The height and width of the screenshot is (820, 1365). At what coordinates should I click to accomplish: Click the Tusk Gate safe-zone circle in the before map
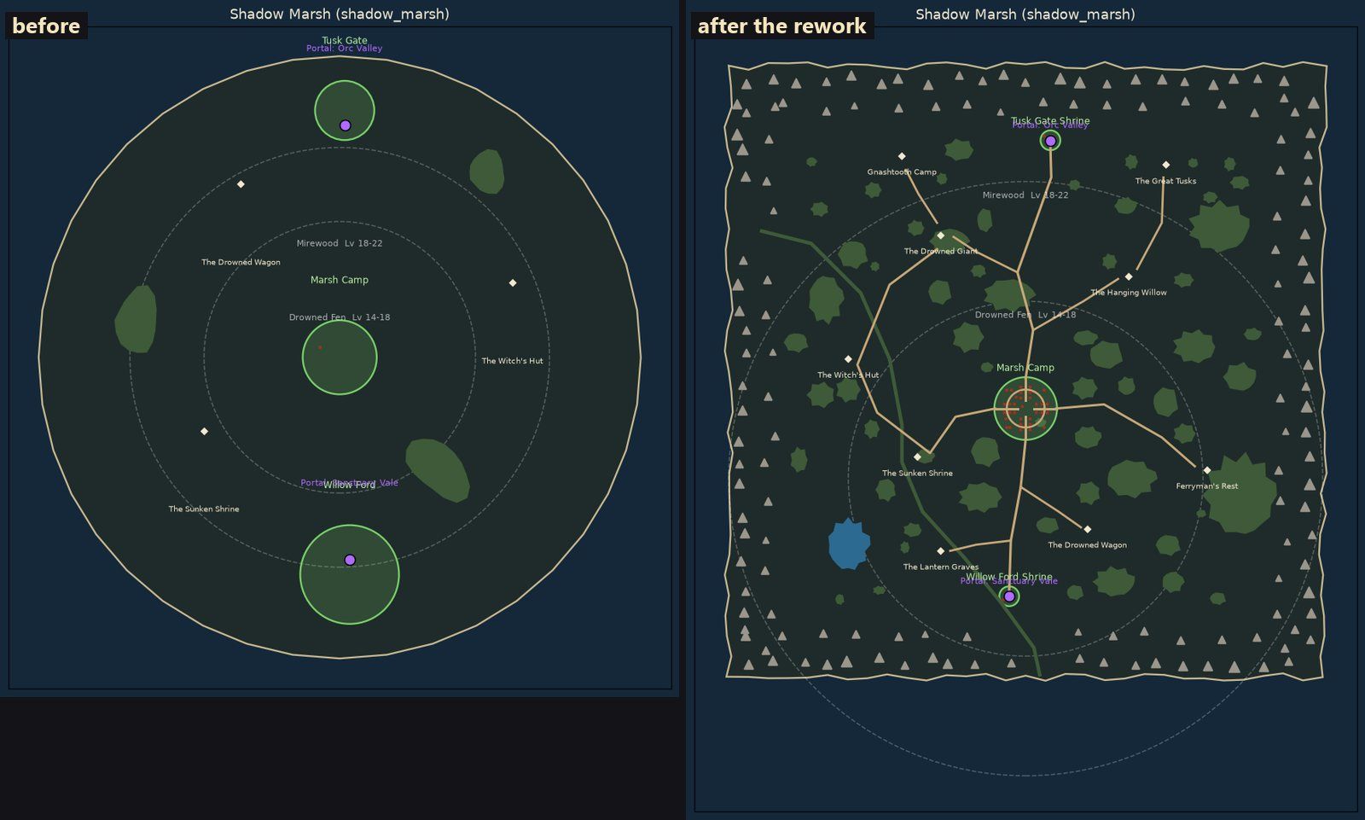tap(345, 111)
